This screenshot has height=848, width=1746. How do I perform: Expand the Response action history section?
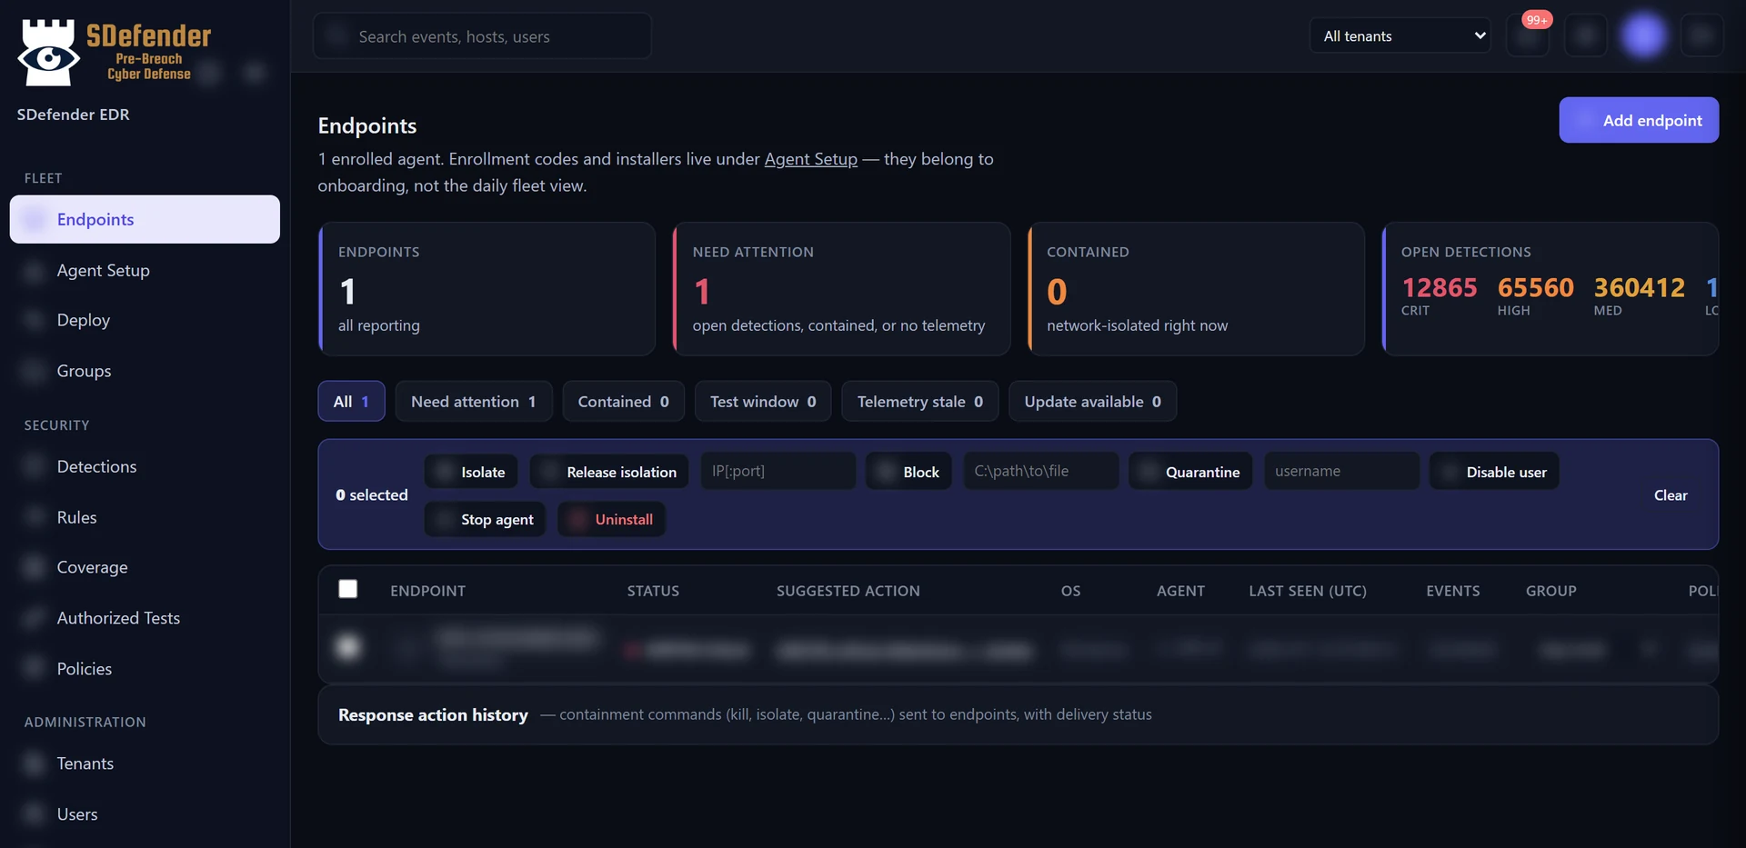coord(1018,714)
